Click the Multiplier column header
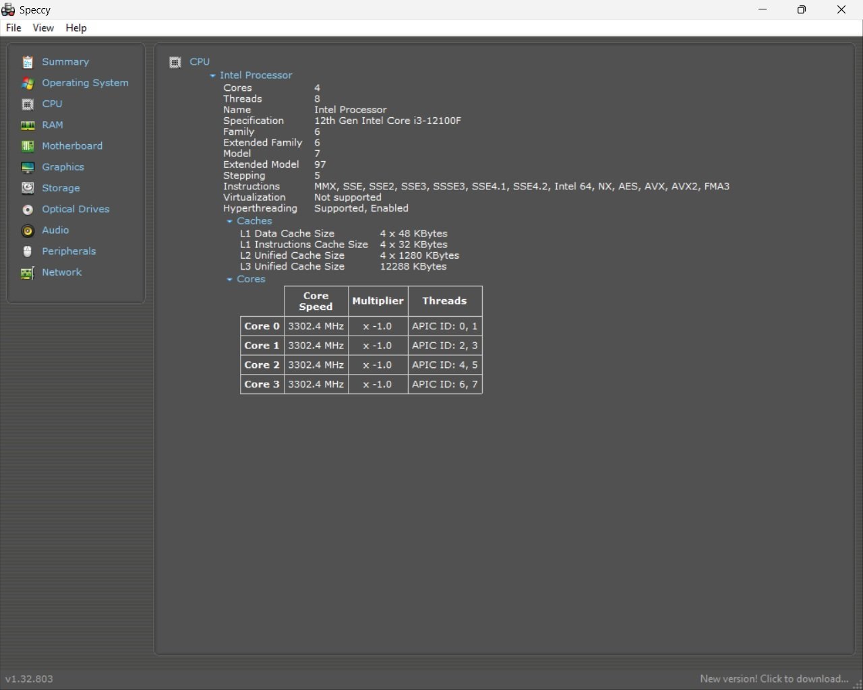This screenshot has width=863, height=690. click(378, 301)
